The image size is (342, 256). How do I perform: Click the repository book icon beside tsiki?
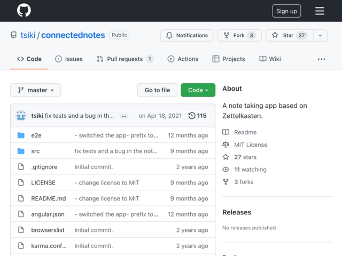click(14, 35)
